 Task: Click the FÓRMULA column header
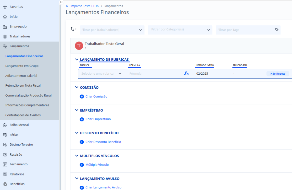[134, 65]
